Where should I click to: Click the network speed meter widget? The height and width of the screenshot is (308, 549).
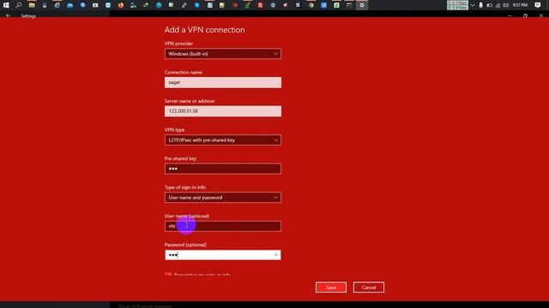tap(457, 5)
